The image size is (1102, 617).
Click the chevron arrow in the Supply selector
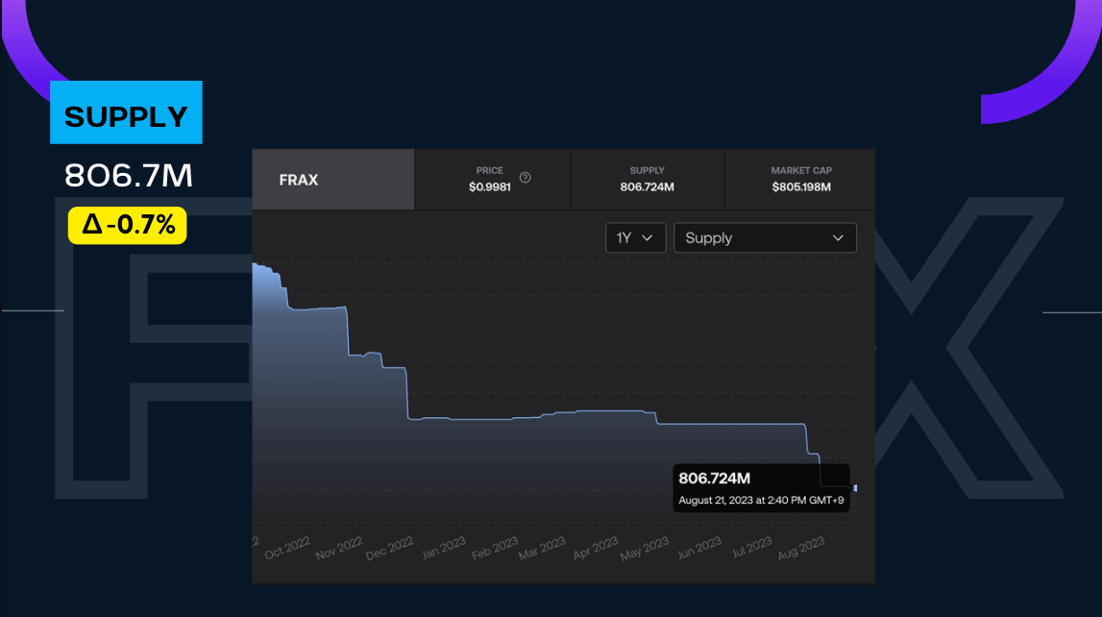[x=838, y=238]
